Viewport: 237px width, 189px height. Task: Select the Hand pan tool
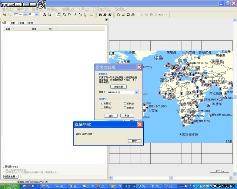69,15
